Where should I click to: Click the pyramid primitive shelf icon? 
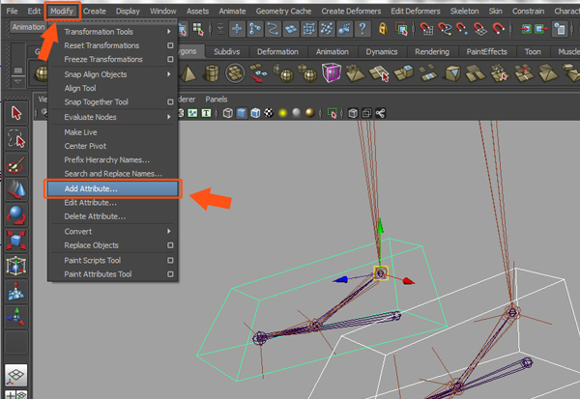(188, 73)
